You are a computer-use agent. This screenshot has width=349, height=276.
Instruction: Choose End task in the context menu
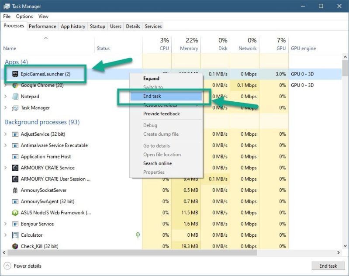pos(166,96)
